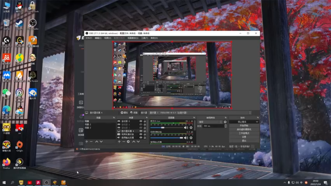The width and height of the screenshot is (331, 186).
Task: Mute the 麦克风/Aux speaker icon
Action: (x=186, y=128)
